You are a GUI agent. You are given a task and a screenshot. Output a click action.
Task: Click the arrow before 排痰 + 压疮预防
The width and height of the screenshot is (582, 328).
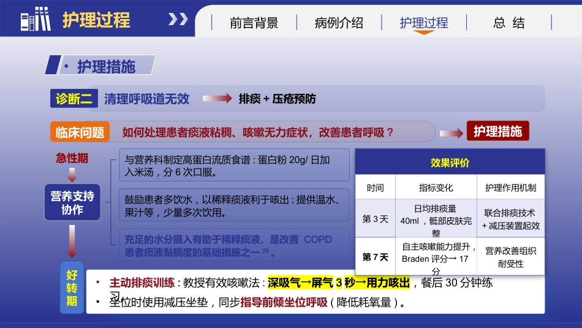tap(217, 99)
